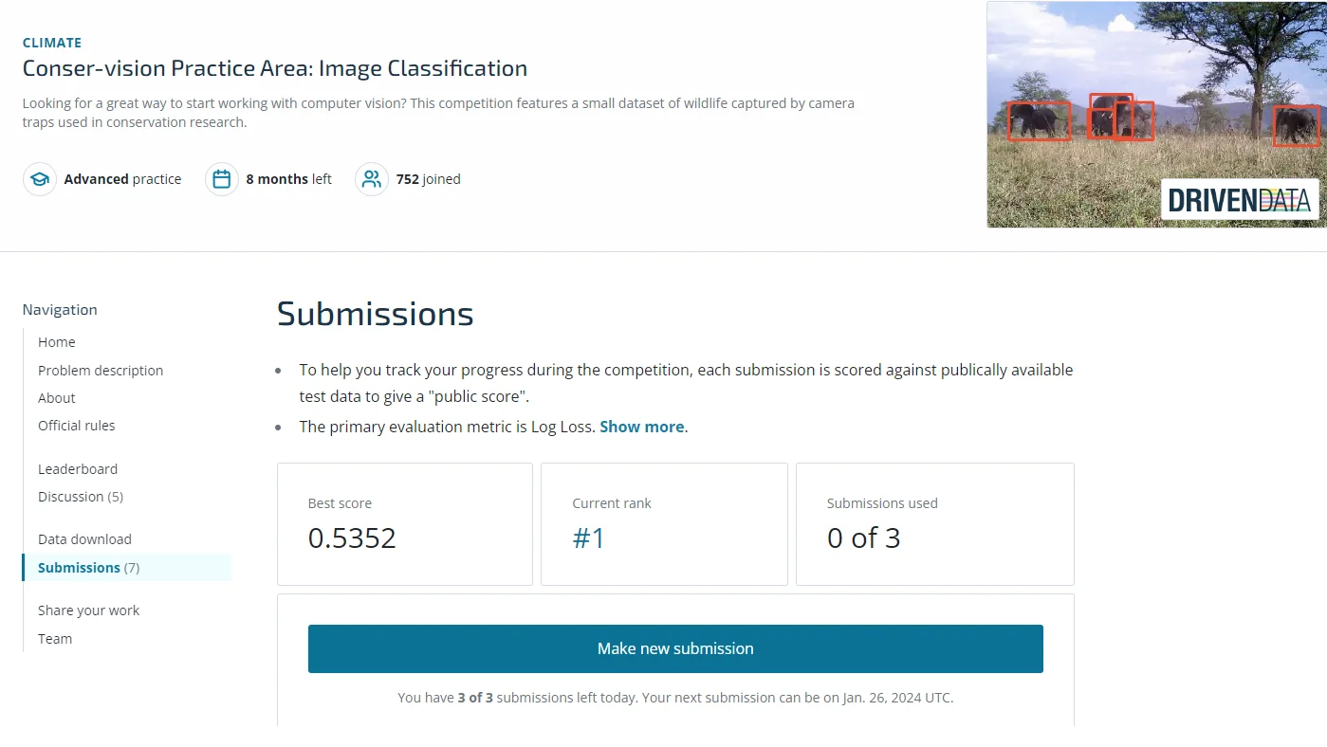Image resolution: width=1327 pixels, height=747 pixels.
Task: Click the calendar icon beside 8 months left
Action: point(221,179)
